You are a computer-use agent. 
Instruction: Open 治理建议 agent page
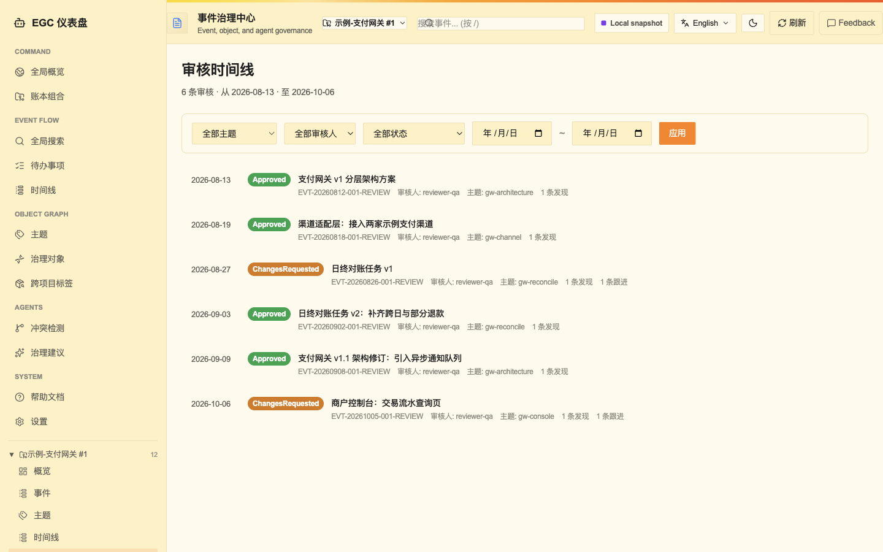[83, 353]
